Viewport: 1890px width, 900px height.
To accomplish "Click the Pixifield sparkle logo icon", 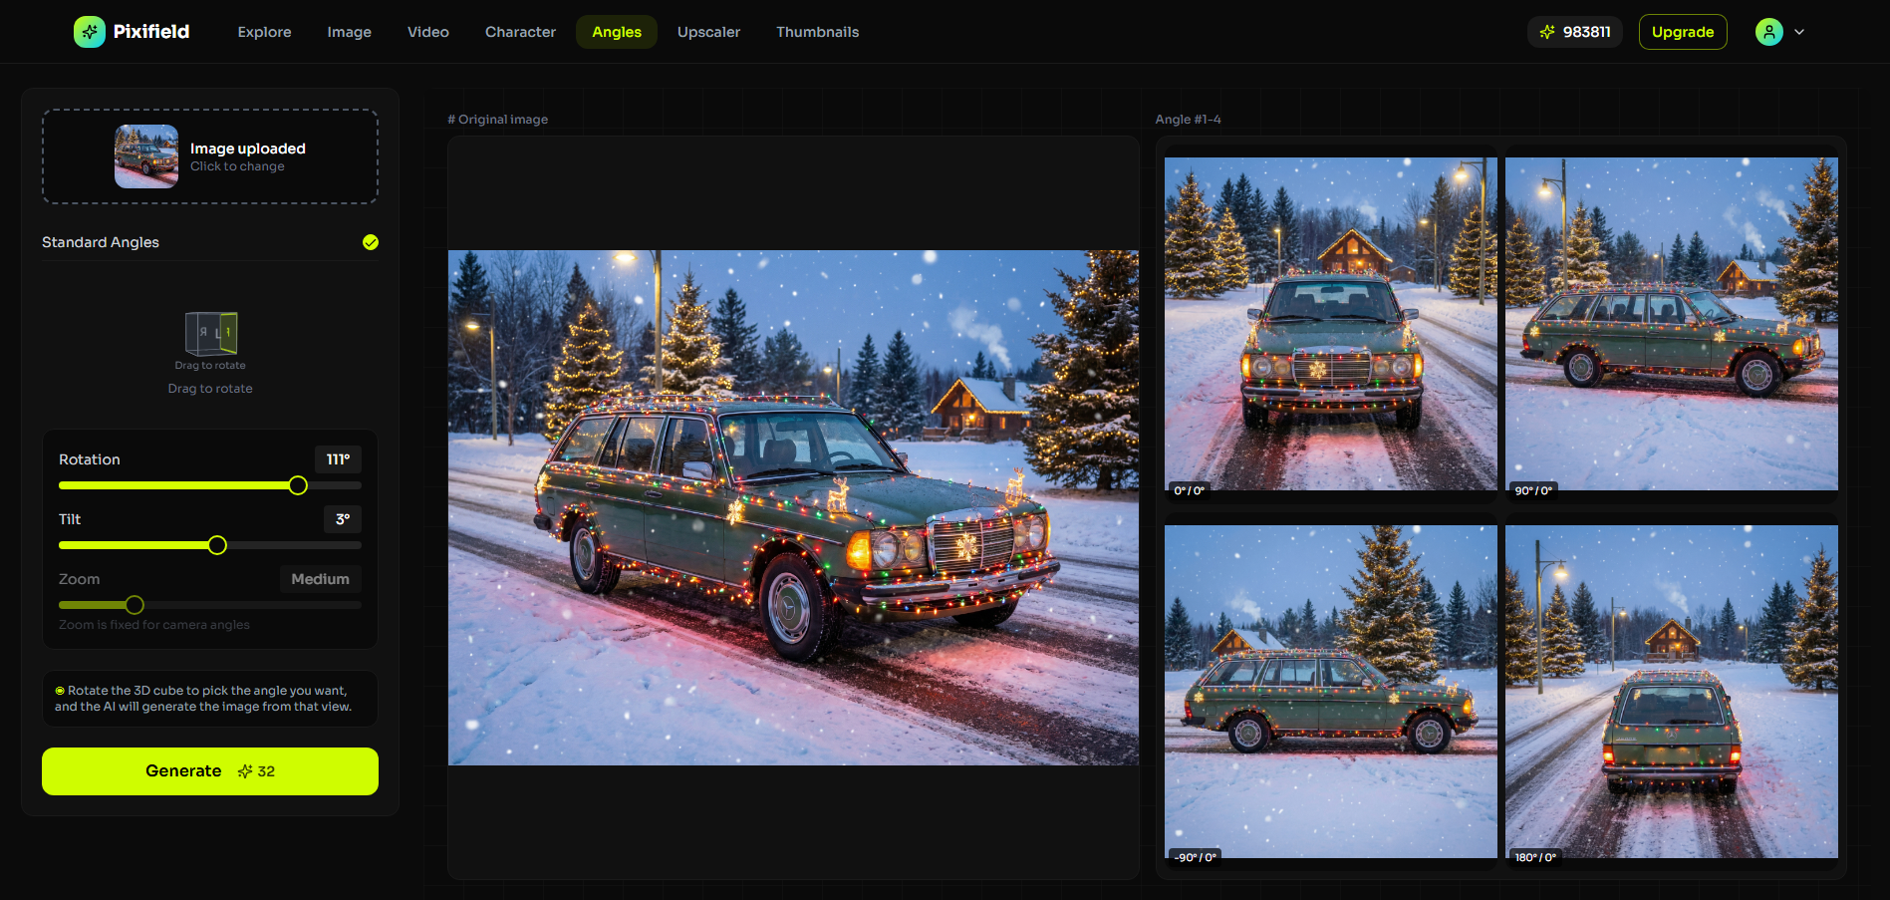I will coord(89,31).
